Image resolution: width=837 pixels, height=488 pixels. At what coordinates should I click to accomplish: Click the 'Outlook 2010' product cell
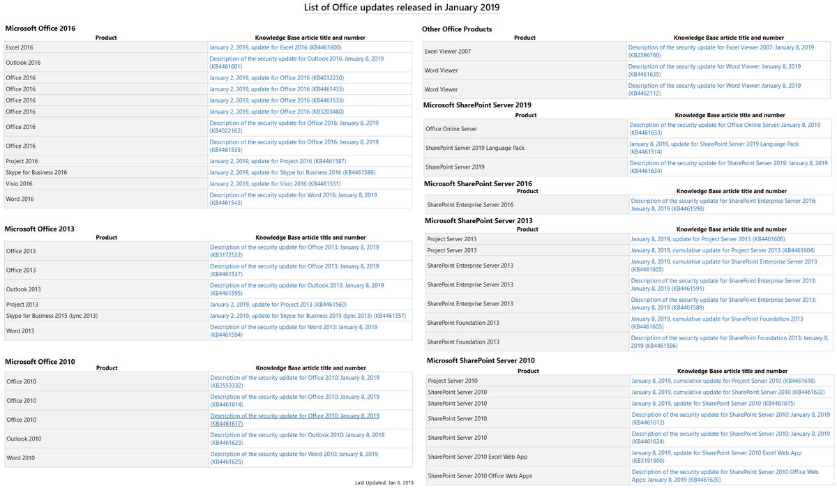[x=106, y=439]
